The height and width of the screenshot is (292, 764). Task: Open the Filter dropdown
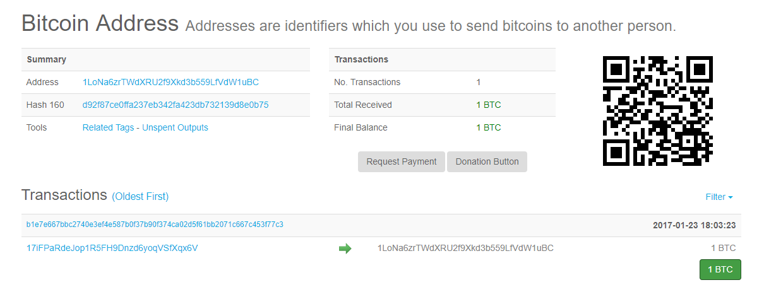click(719, 197)
